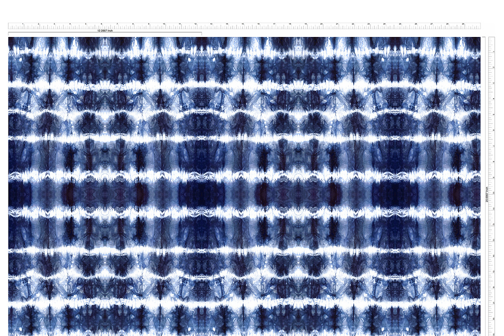
Task: Click the horizontal inch ruler at top
Action: (x=244, y=26)
